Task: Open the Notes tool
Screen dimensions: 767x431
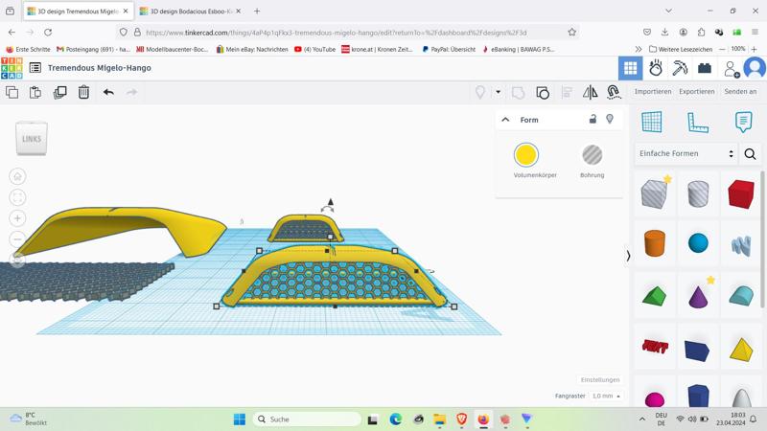Action: click(x=743, y=122)
